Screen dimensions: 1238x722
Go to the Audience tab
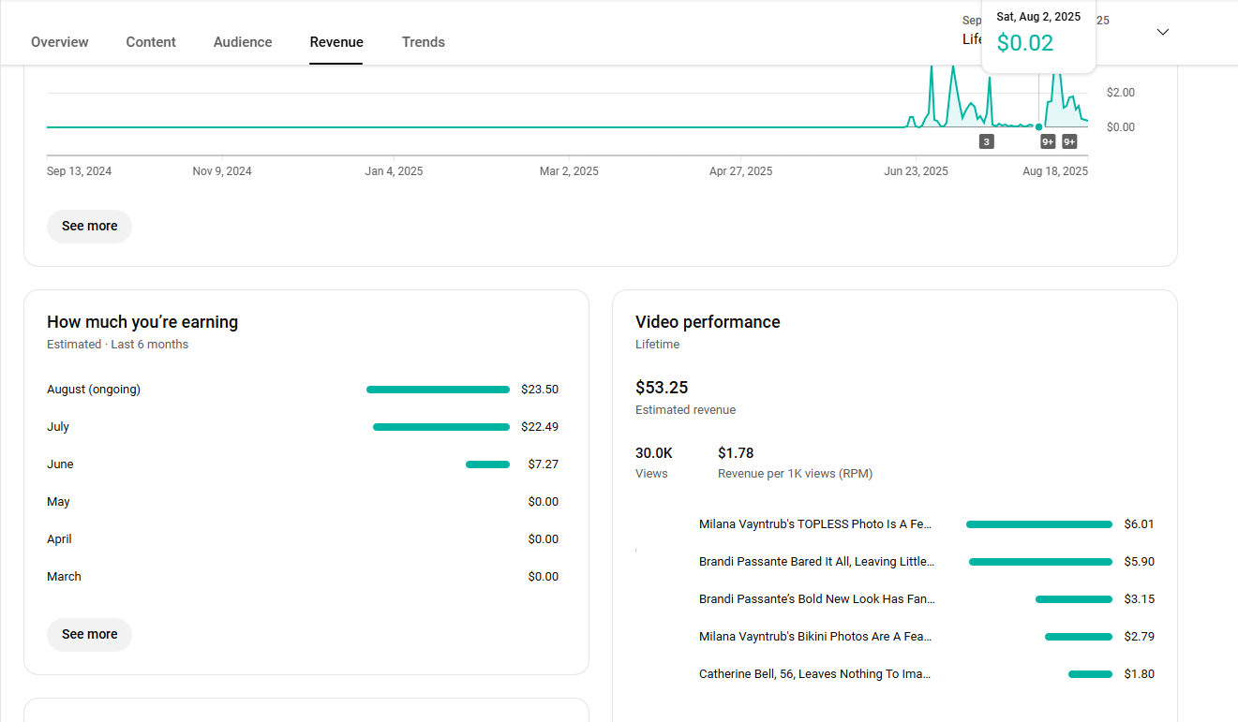click(x=243, y=42)
